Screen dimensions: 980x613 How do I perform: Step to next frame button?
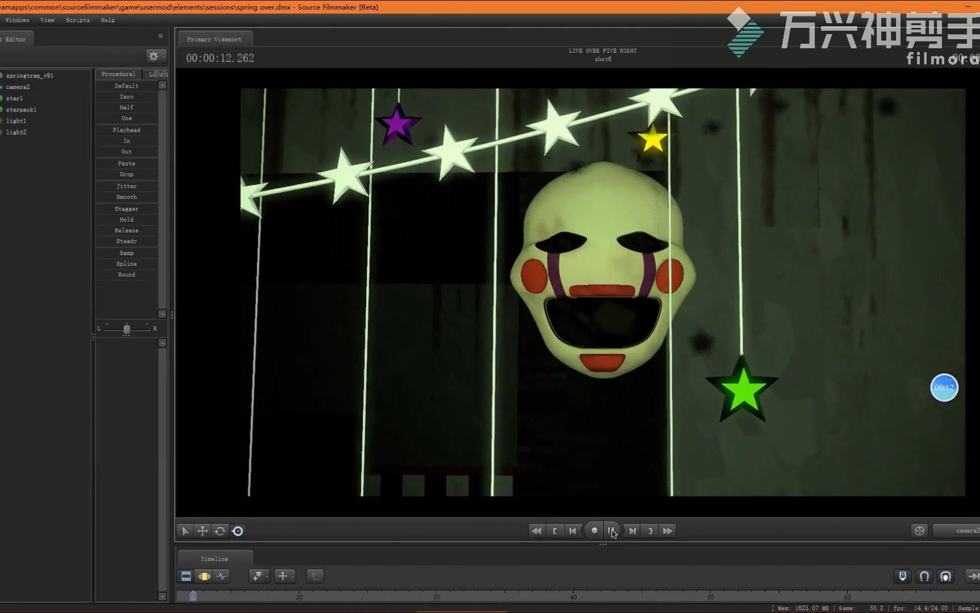pos(633,531)
